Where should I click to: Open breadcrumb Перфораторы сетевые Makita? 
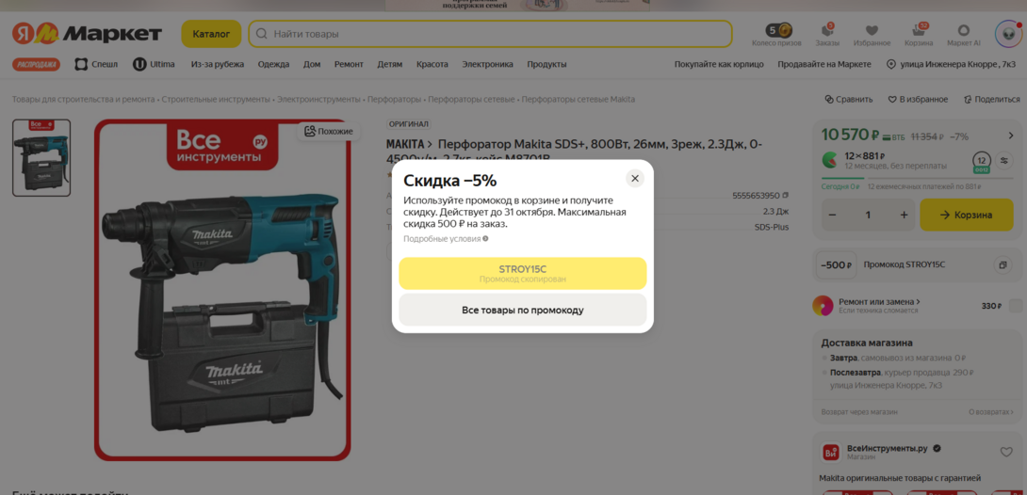point(579,100)
